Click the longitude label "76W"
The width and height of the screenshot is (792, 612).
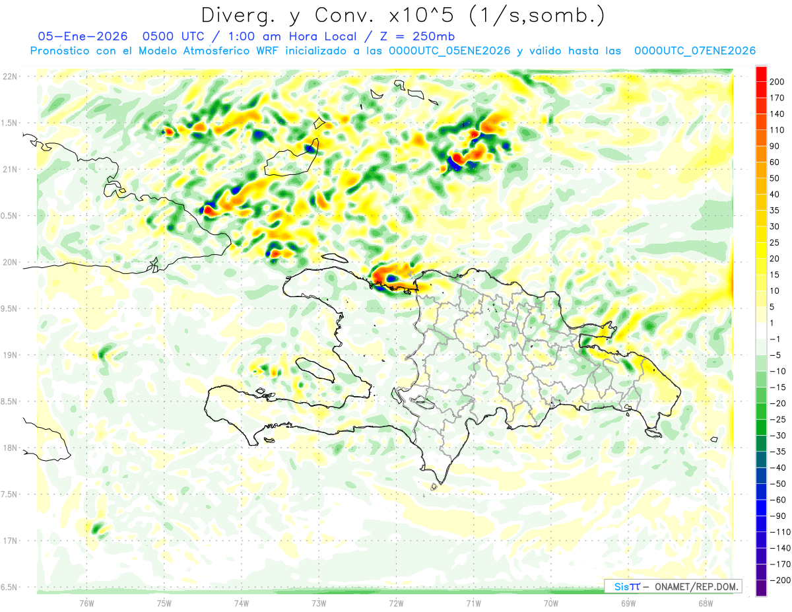[x=86, y=602]
